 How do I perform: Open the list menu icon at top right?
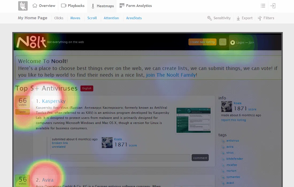pos(263,6)
